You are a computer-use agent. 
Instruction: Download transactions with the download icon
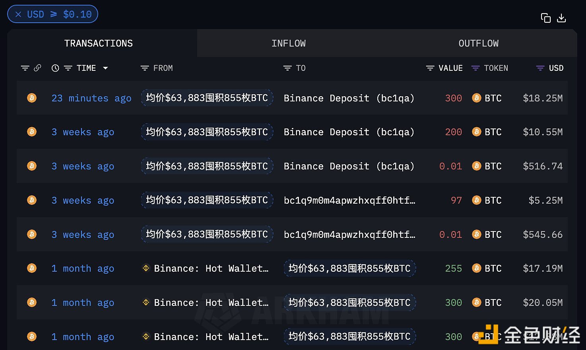tap(561, 18)
